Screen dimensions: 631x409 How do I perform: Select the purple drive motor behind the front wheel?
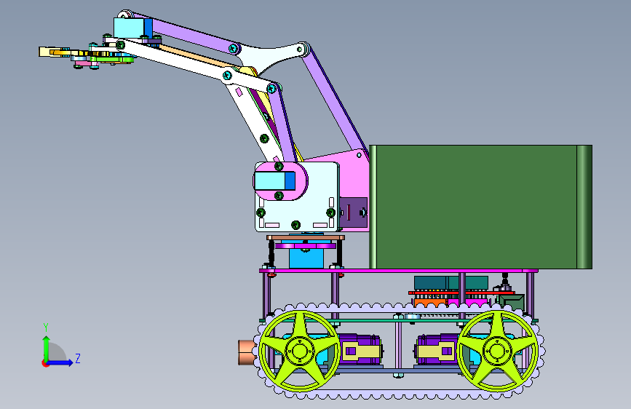click(360, 349)
